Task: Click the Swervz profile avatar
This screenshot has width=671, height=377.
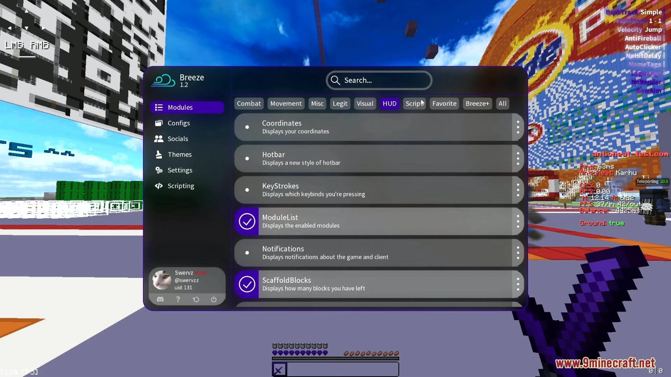Action: [x=162, y=280]
